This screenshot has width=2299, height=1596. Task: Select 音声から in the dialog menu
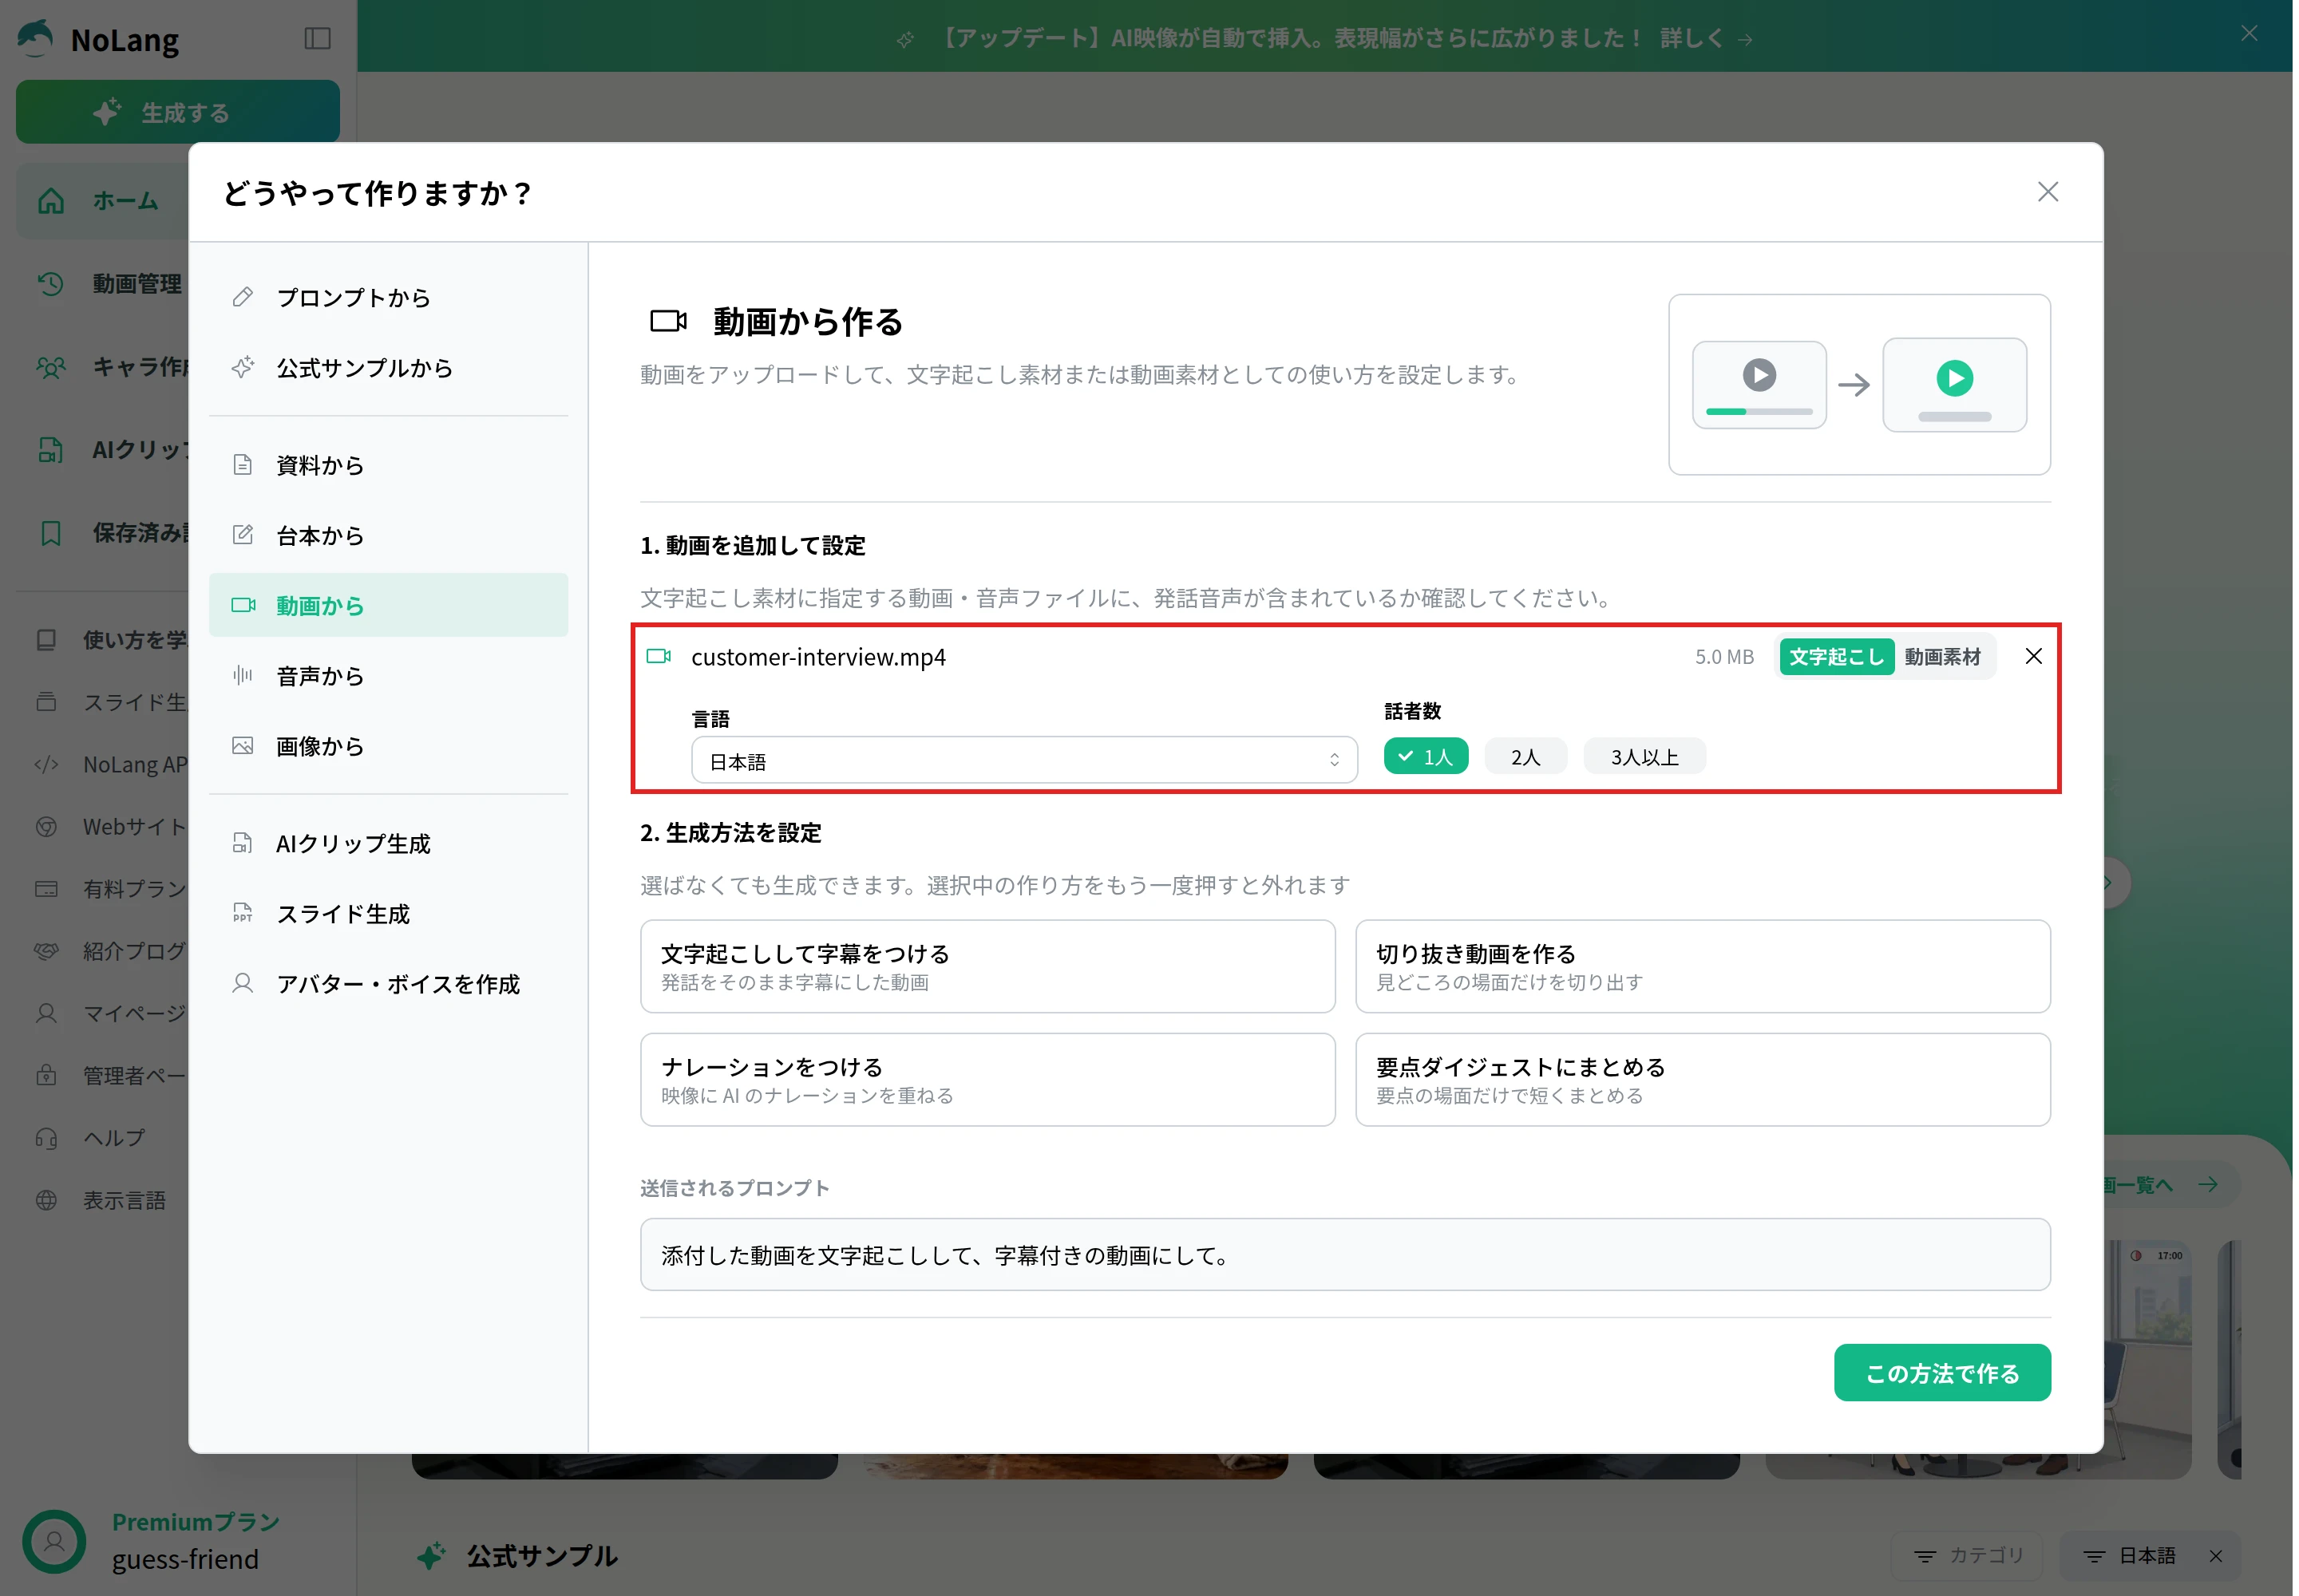tap(388, 676)
